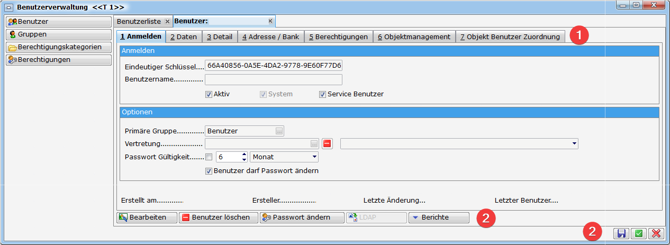
Task: Expand the Monat unit dropdown
Action: pos(314,157)
